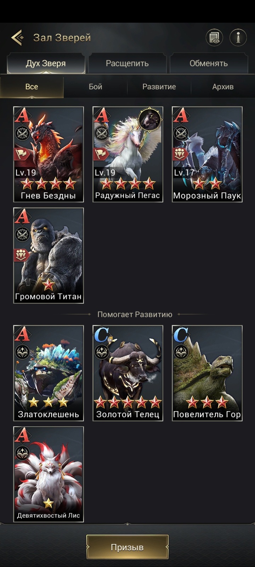
Task: Open the Златоклешень beast card
Action: tap(49, 373)
